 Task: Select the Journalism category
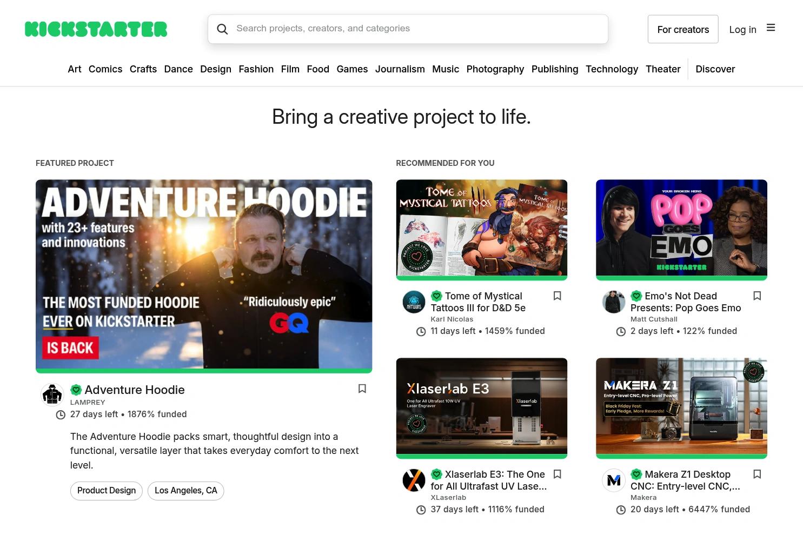(x=400, y=69)
